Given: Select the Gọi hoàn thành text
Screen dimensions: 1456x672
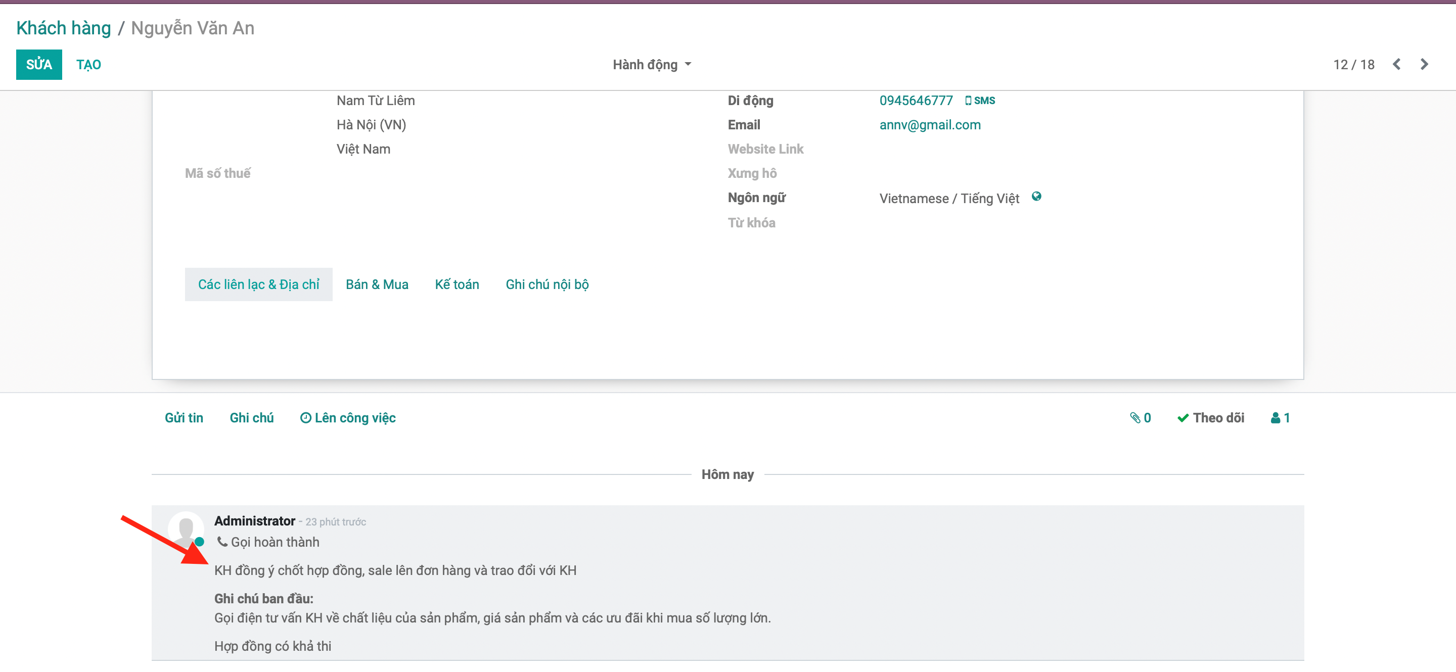Looking at the screenshot, I should coord(275,542).
